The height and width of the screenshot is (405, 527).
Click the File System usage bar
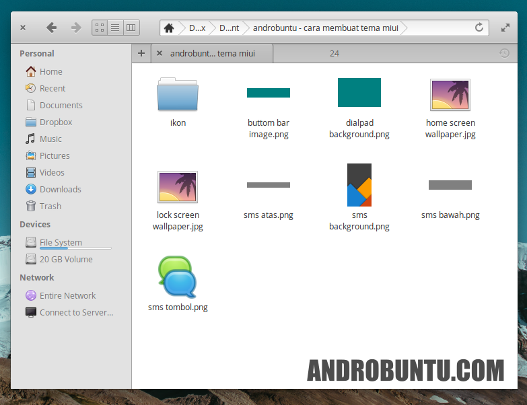[75, 248]
